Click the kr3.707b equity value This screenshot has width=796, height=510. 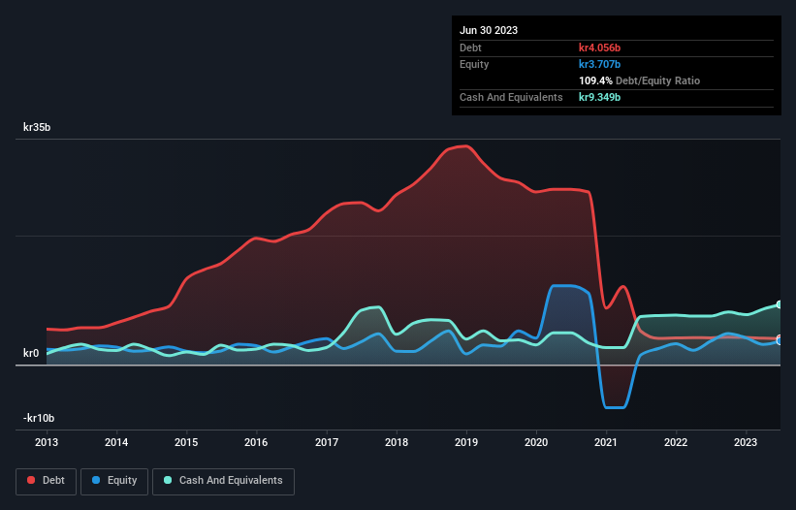[599, 64]
